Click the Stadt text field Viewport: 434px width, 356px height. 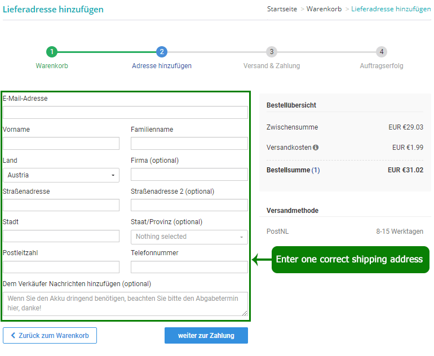(x=61, y=236)
